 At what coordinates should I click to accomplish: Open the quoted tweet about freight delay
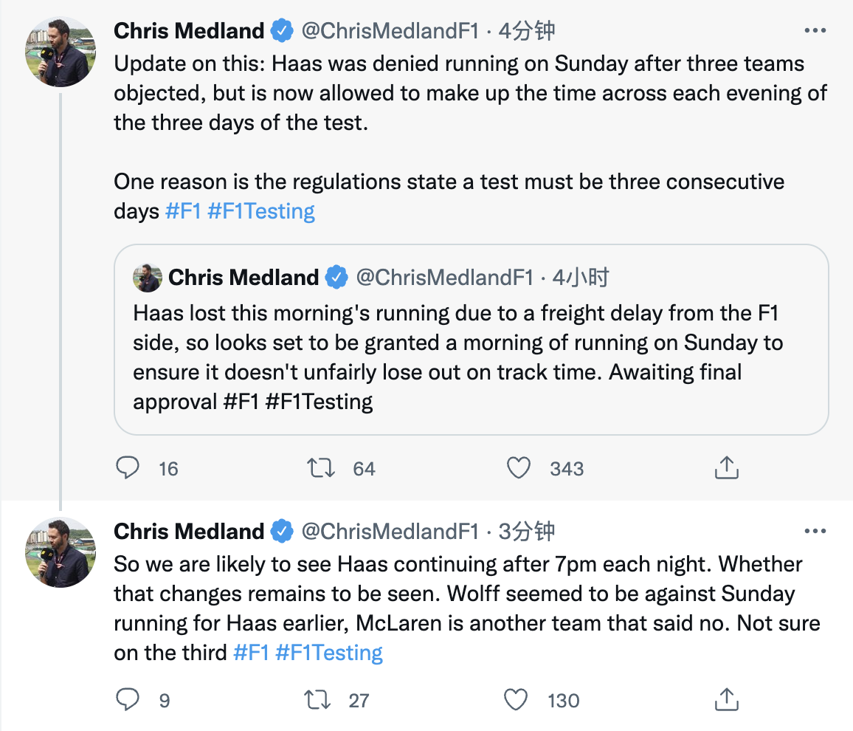pyautogui.click(x=471, y=354)
